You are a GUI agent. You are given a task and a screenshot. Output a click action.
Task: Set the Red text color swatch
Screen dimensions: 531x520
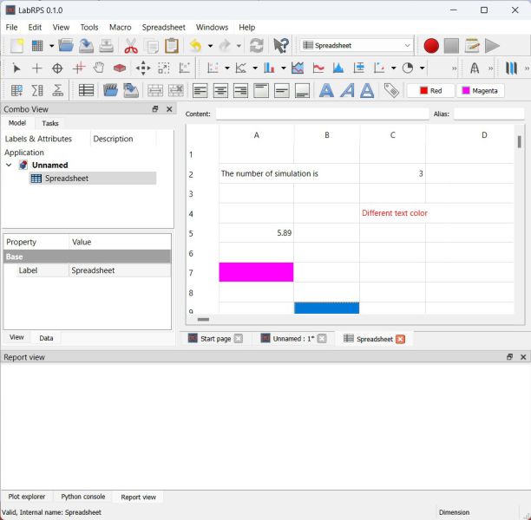pos(430,91)
